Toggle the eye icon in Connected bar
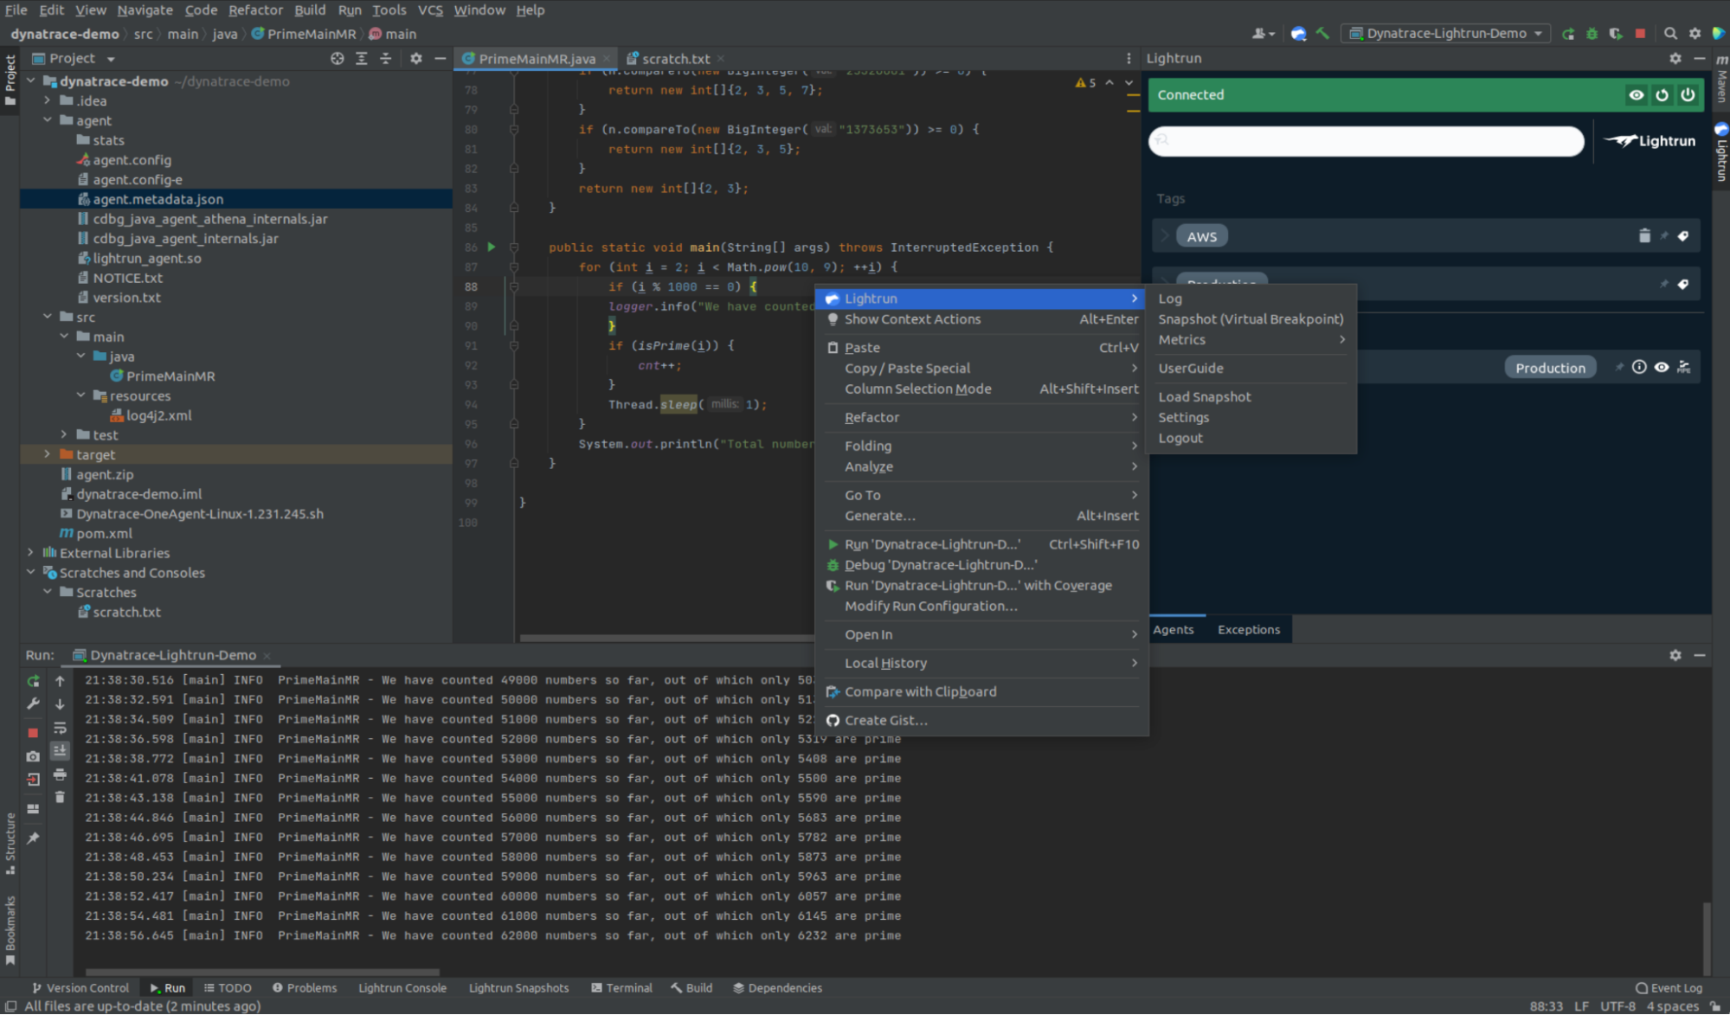The width and height of the screenshot is (1730, 1015). pos(1636,95)
